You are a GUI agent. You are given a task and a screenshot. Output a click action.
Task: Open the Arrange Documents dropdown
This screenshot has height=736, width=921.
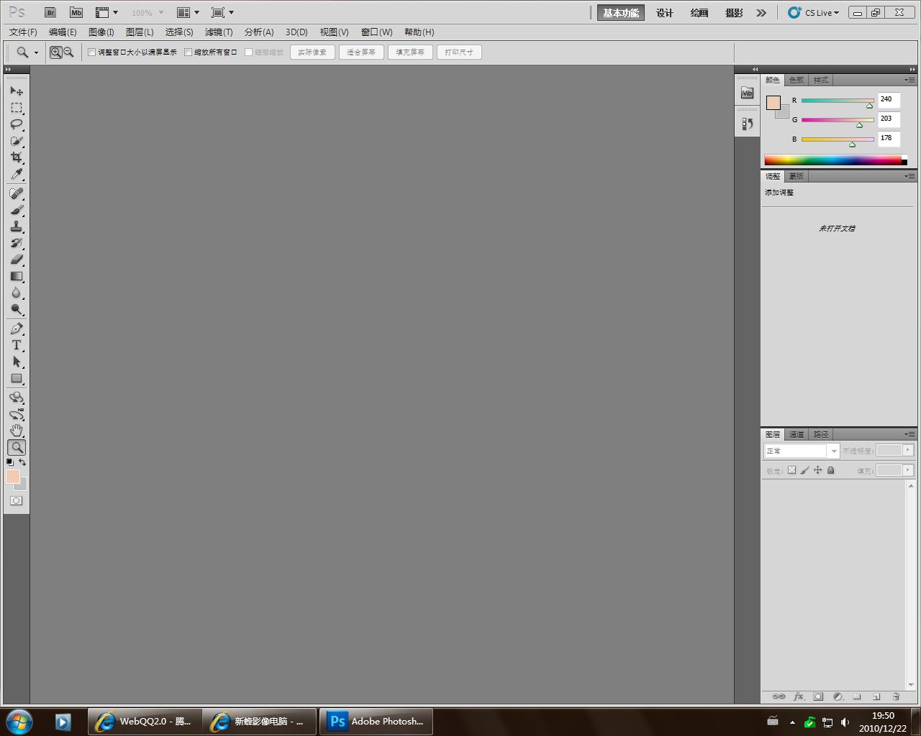pyautogui.click(x=188, y=13)
